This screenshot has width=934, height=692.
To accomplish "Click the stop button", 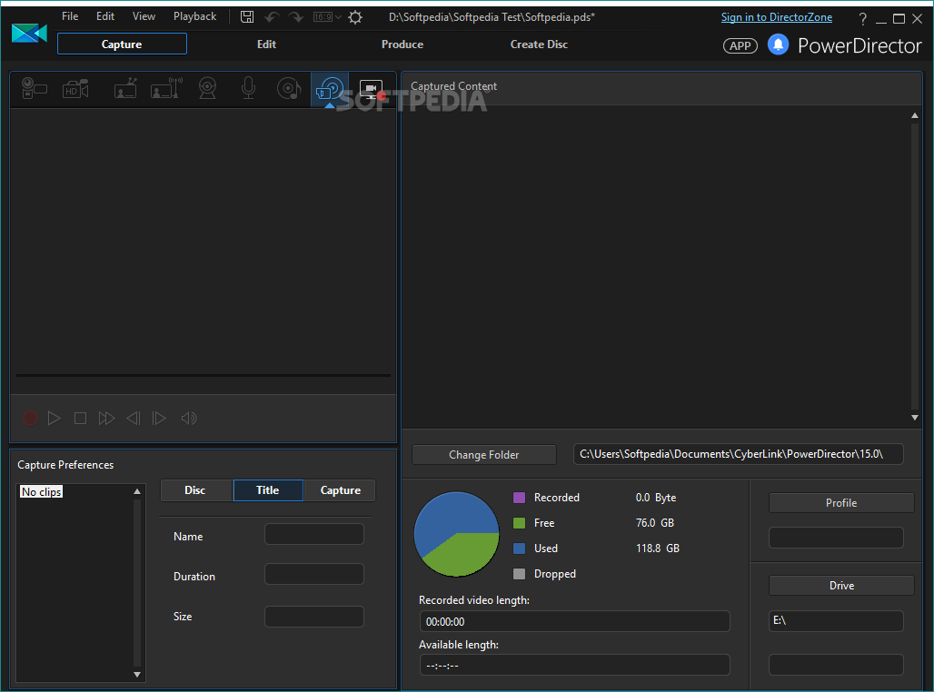I will click(x=80, y=418).
